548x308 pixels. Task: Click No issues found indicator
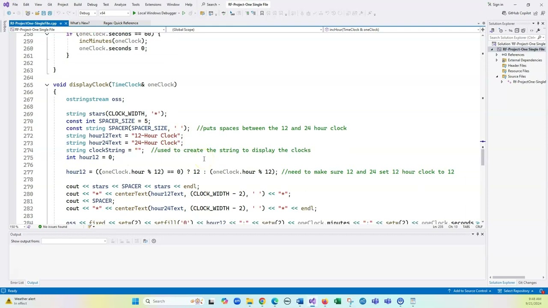(x=52, y=227)
